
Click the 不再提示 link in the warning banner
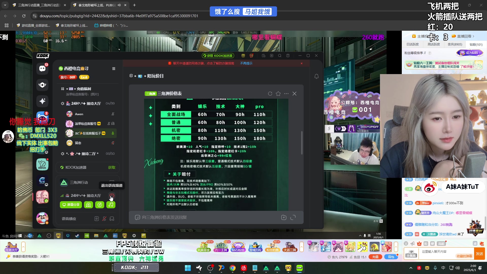click(246, 63)
